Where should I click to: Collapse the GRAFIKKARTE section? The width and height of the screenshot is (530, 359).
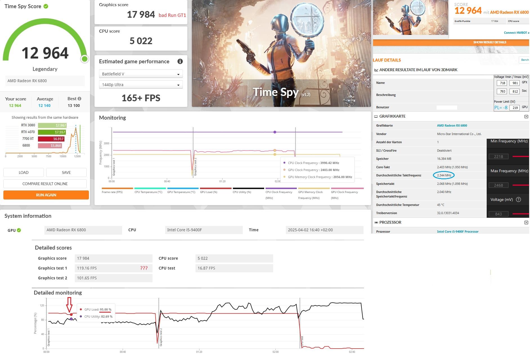[x=526, y=116]
